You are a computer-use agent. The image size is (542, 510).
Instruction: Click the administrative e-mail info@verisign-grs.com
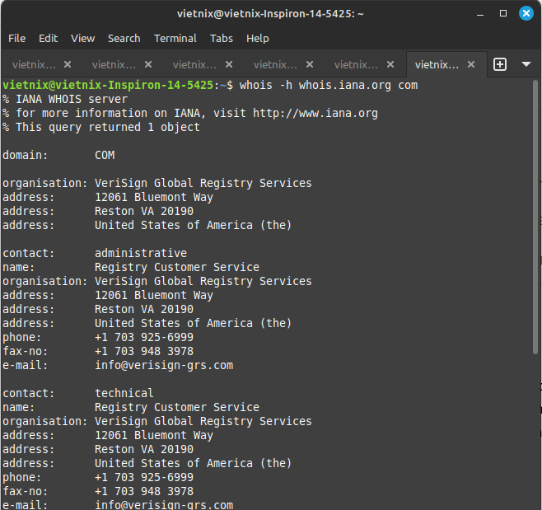tap(164, 365)
